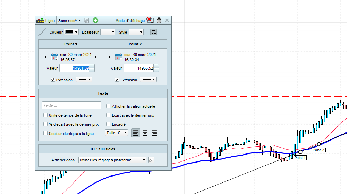This screenshot has width=347, height=194.
Task: Uncheck Point 1 Extension checkbox
Action: click(x=53, y=80)
